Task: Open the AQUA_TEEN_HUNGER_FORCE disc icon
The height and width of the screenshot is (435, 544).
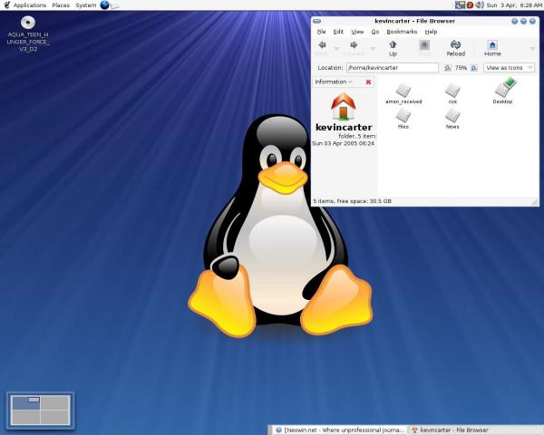Action: (x=28, y=22)
